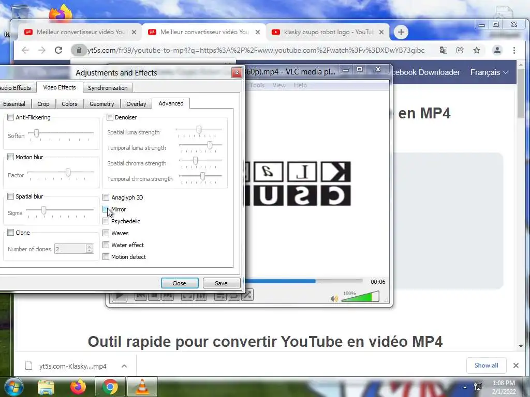Go forward in Chrome history
530x397 pixels.
point(41,50)
